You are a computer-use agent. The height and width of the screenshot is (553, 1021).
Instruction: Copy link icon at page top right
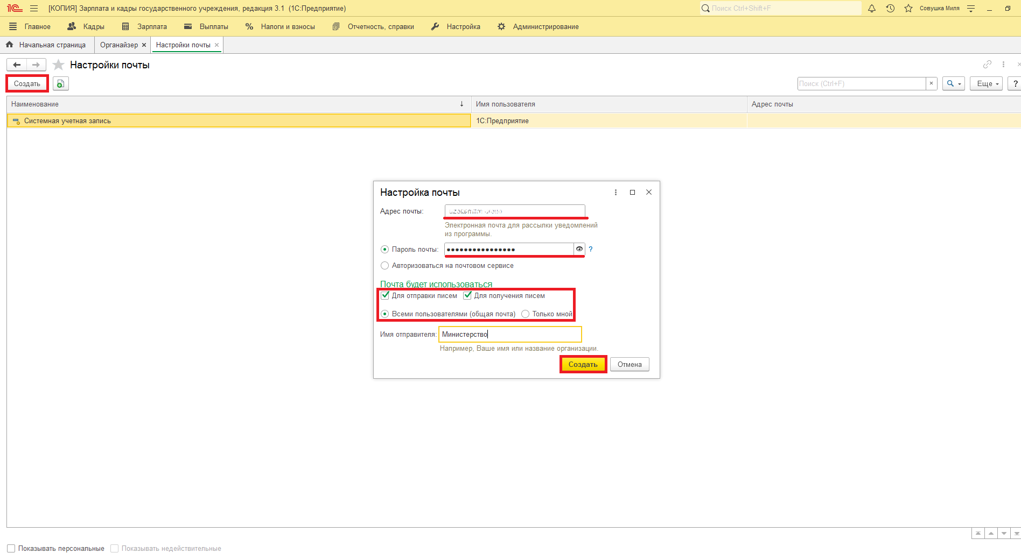click(x=987, y=65)
